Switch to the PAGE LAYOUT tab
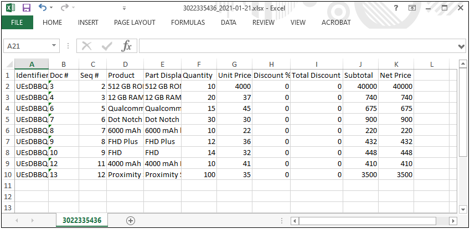 [135, 23]
